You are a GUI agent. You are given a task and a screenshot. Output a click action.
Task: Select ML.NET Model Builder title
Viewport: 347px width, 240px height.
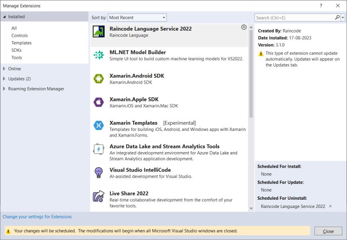(137, 52)
